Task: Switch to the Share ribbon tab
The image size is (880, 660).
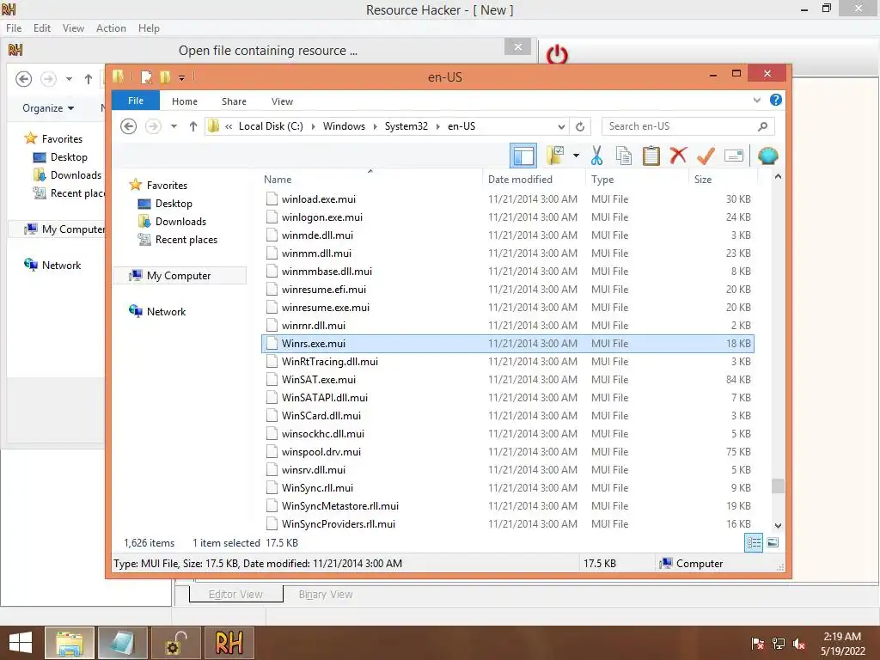Action: click(x=234, y=101)
